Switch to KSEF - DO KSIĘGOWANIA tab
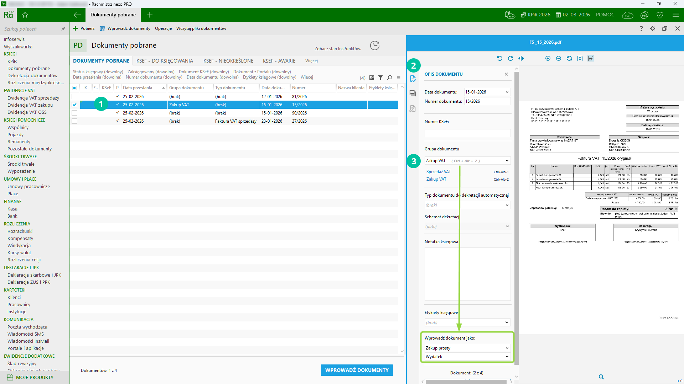The width and height of the screenshot is (684, 384). pyautogui.click(x=165, y=61)
